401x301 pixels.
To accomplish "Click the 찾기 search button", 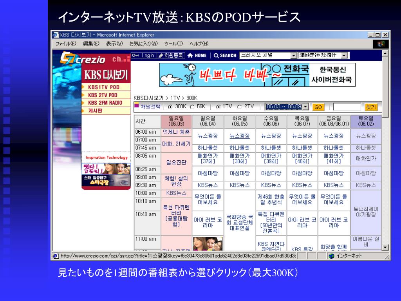I will tap(371, 107).
